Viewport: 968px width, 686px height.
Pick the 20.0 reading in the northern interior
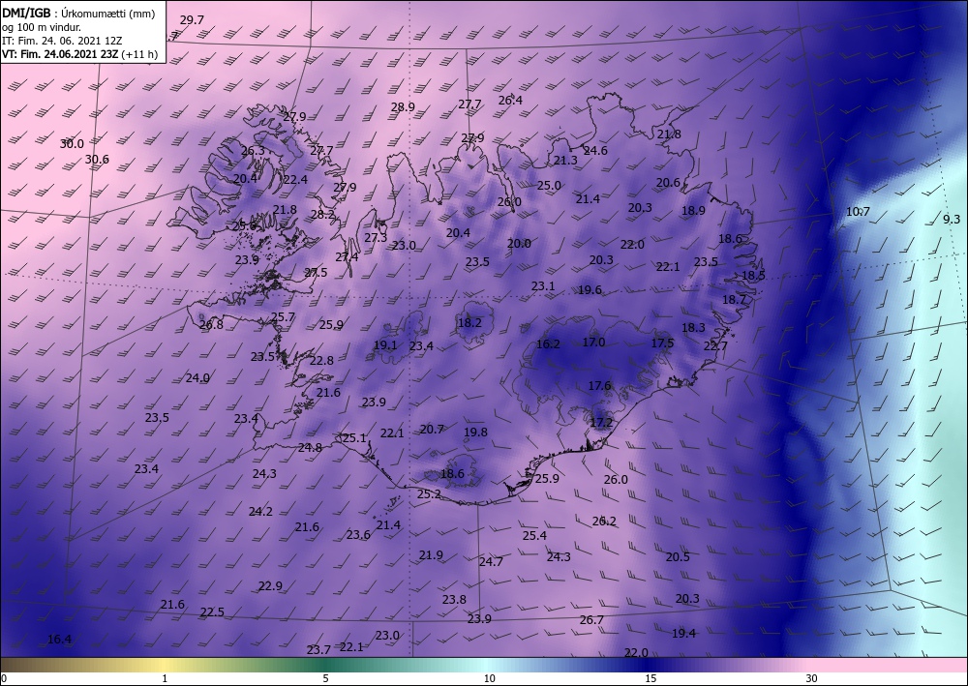coord(519,244)
